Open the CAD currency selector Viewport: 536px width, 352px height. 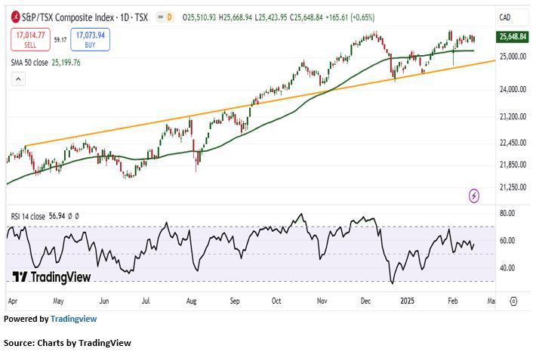[x=505, y=17]
